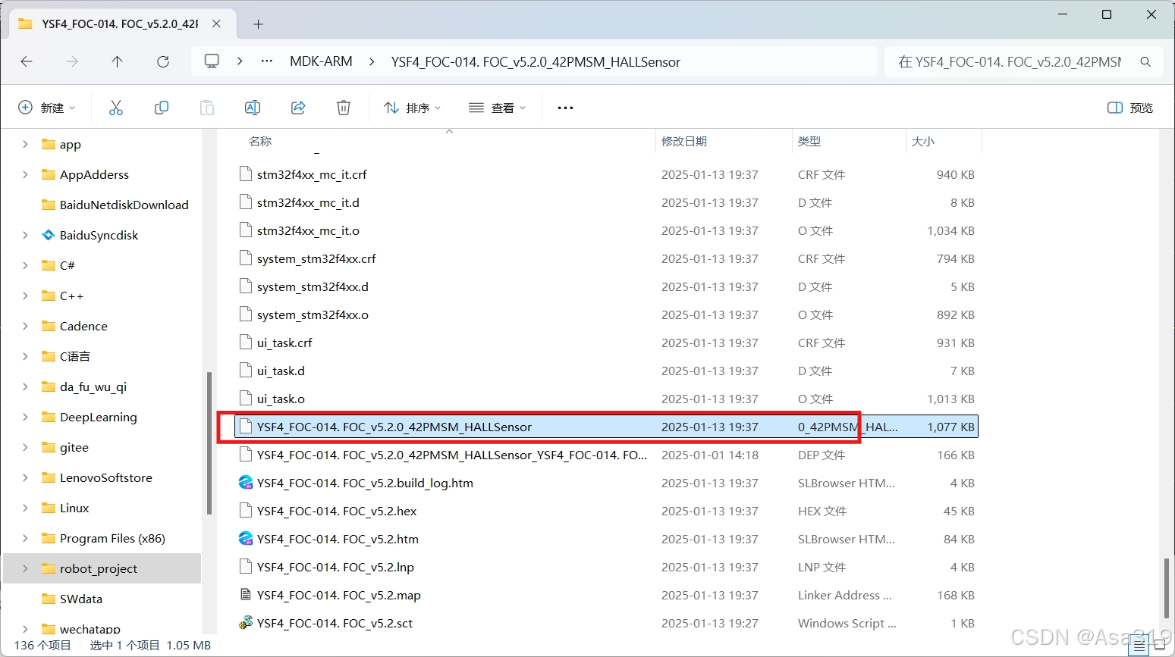Viewport: 1175px width, 657px height.
Task: Click the back navigation arrow
Action: point(27,61)
